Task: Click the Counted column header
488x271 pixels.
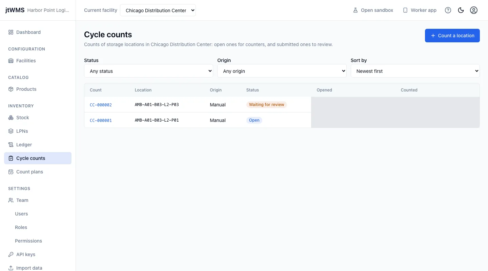Action: pyautogui.click(x=409, y=90)
